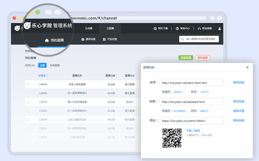Check the box for channel 148446

click(28, 84)
